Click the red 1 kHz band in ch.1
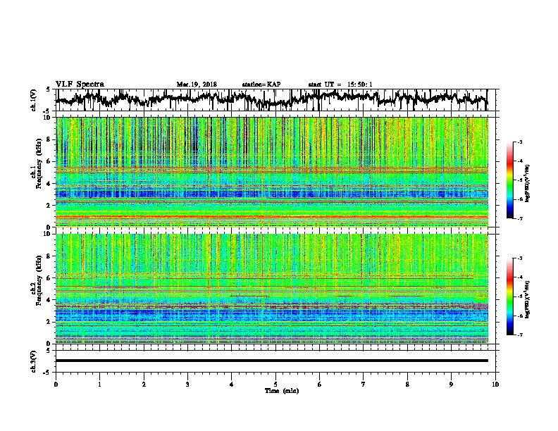The width and height of the screenshot is (558, 431). click(x=272, y=217)
